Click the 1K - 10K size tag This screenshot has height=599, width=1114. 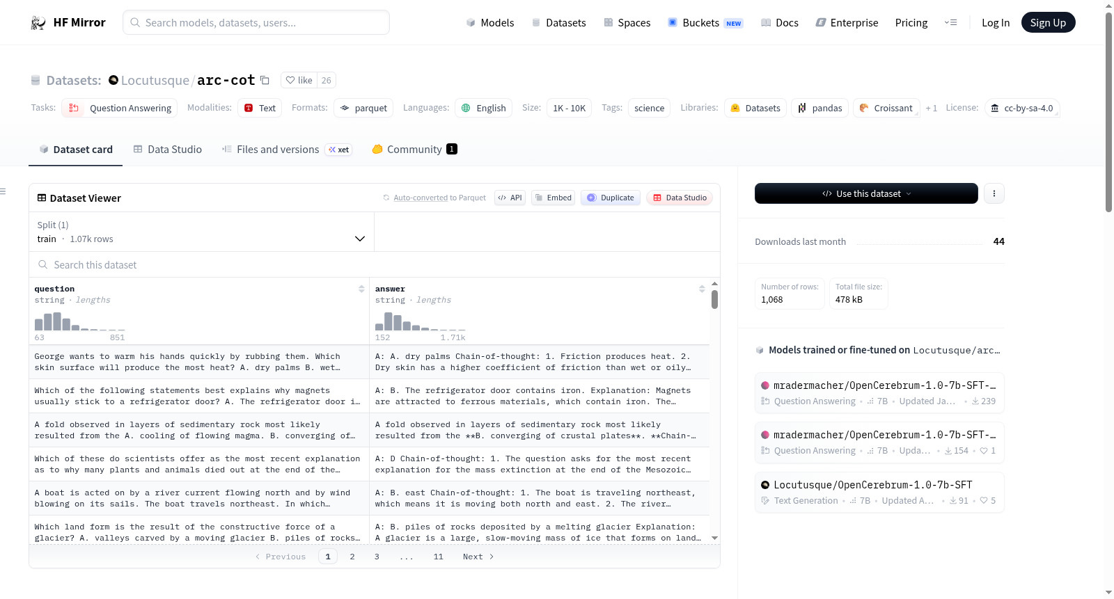[x=569, y=108]
